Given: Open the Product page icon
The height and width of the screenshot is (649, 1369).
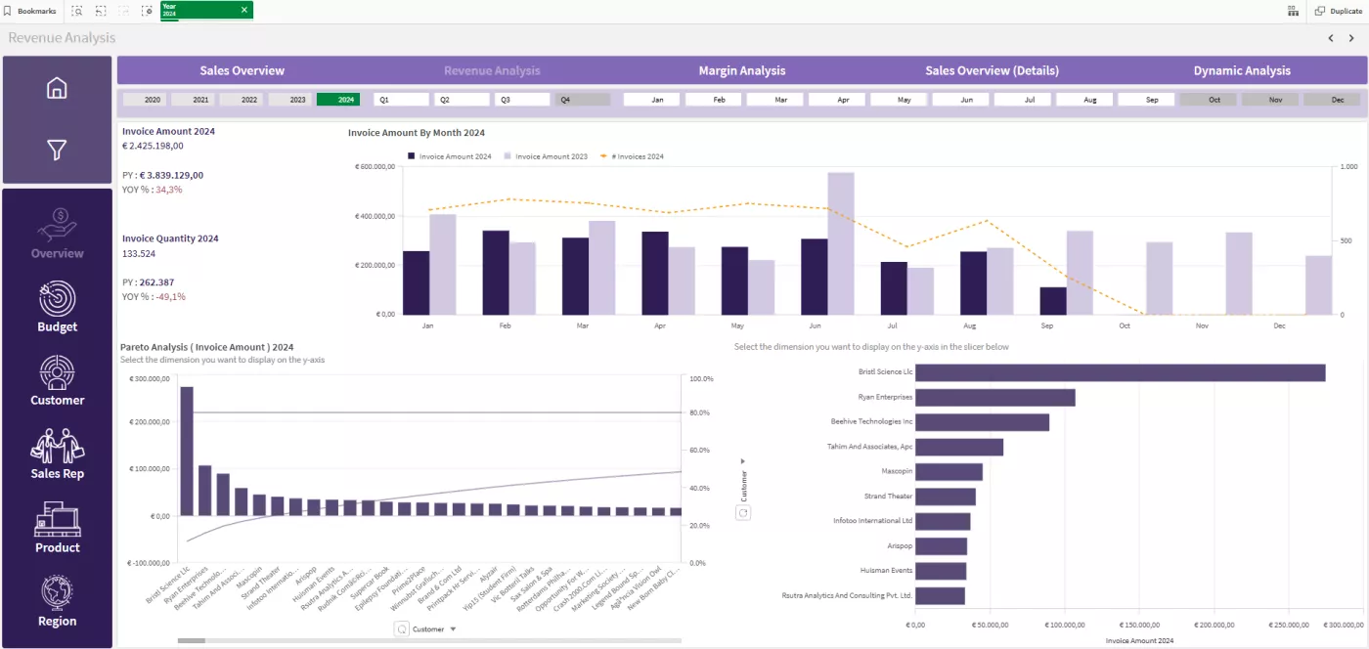Looking at the screenshot, I should click(x=57, y=520).
